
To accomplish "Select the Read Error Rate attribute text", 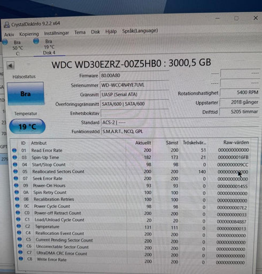I will [x=47, y=151].
